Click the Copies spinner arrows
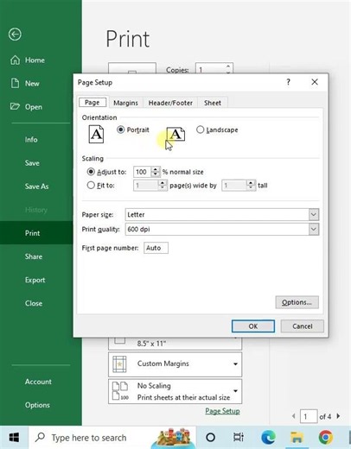 (228, 69)
